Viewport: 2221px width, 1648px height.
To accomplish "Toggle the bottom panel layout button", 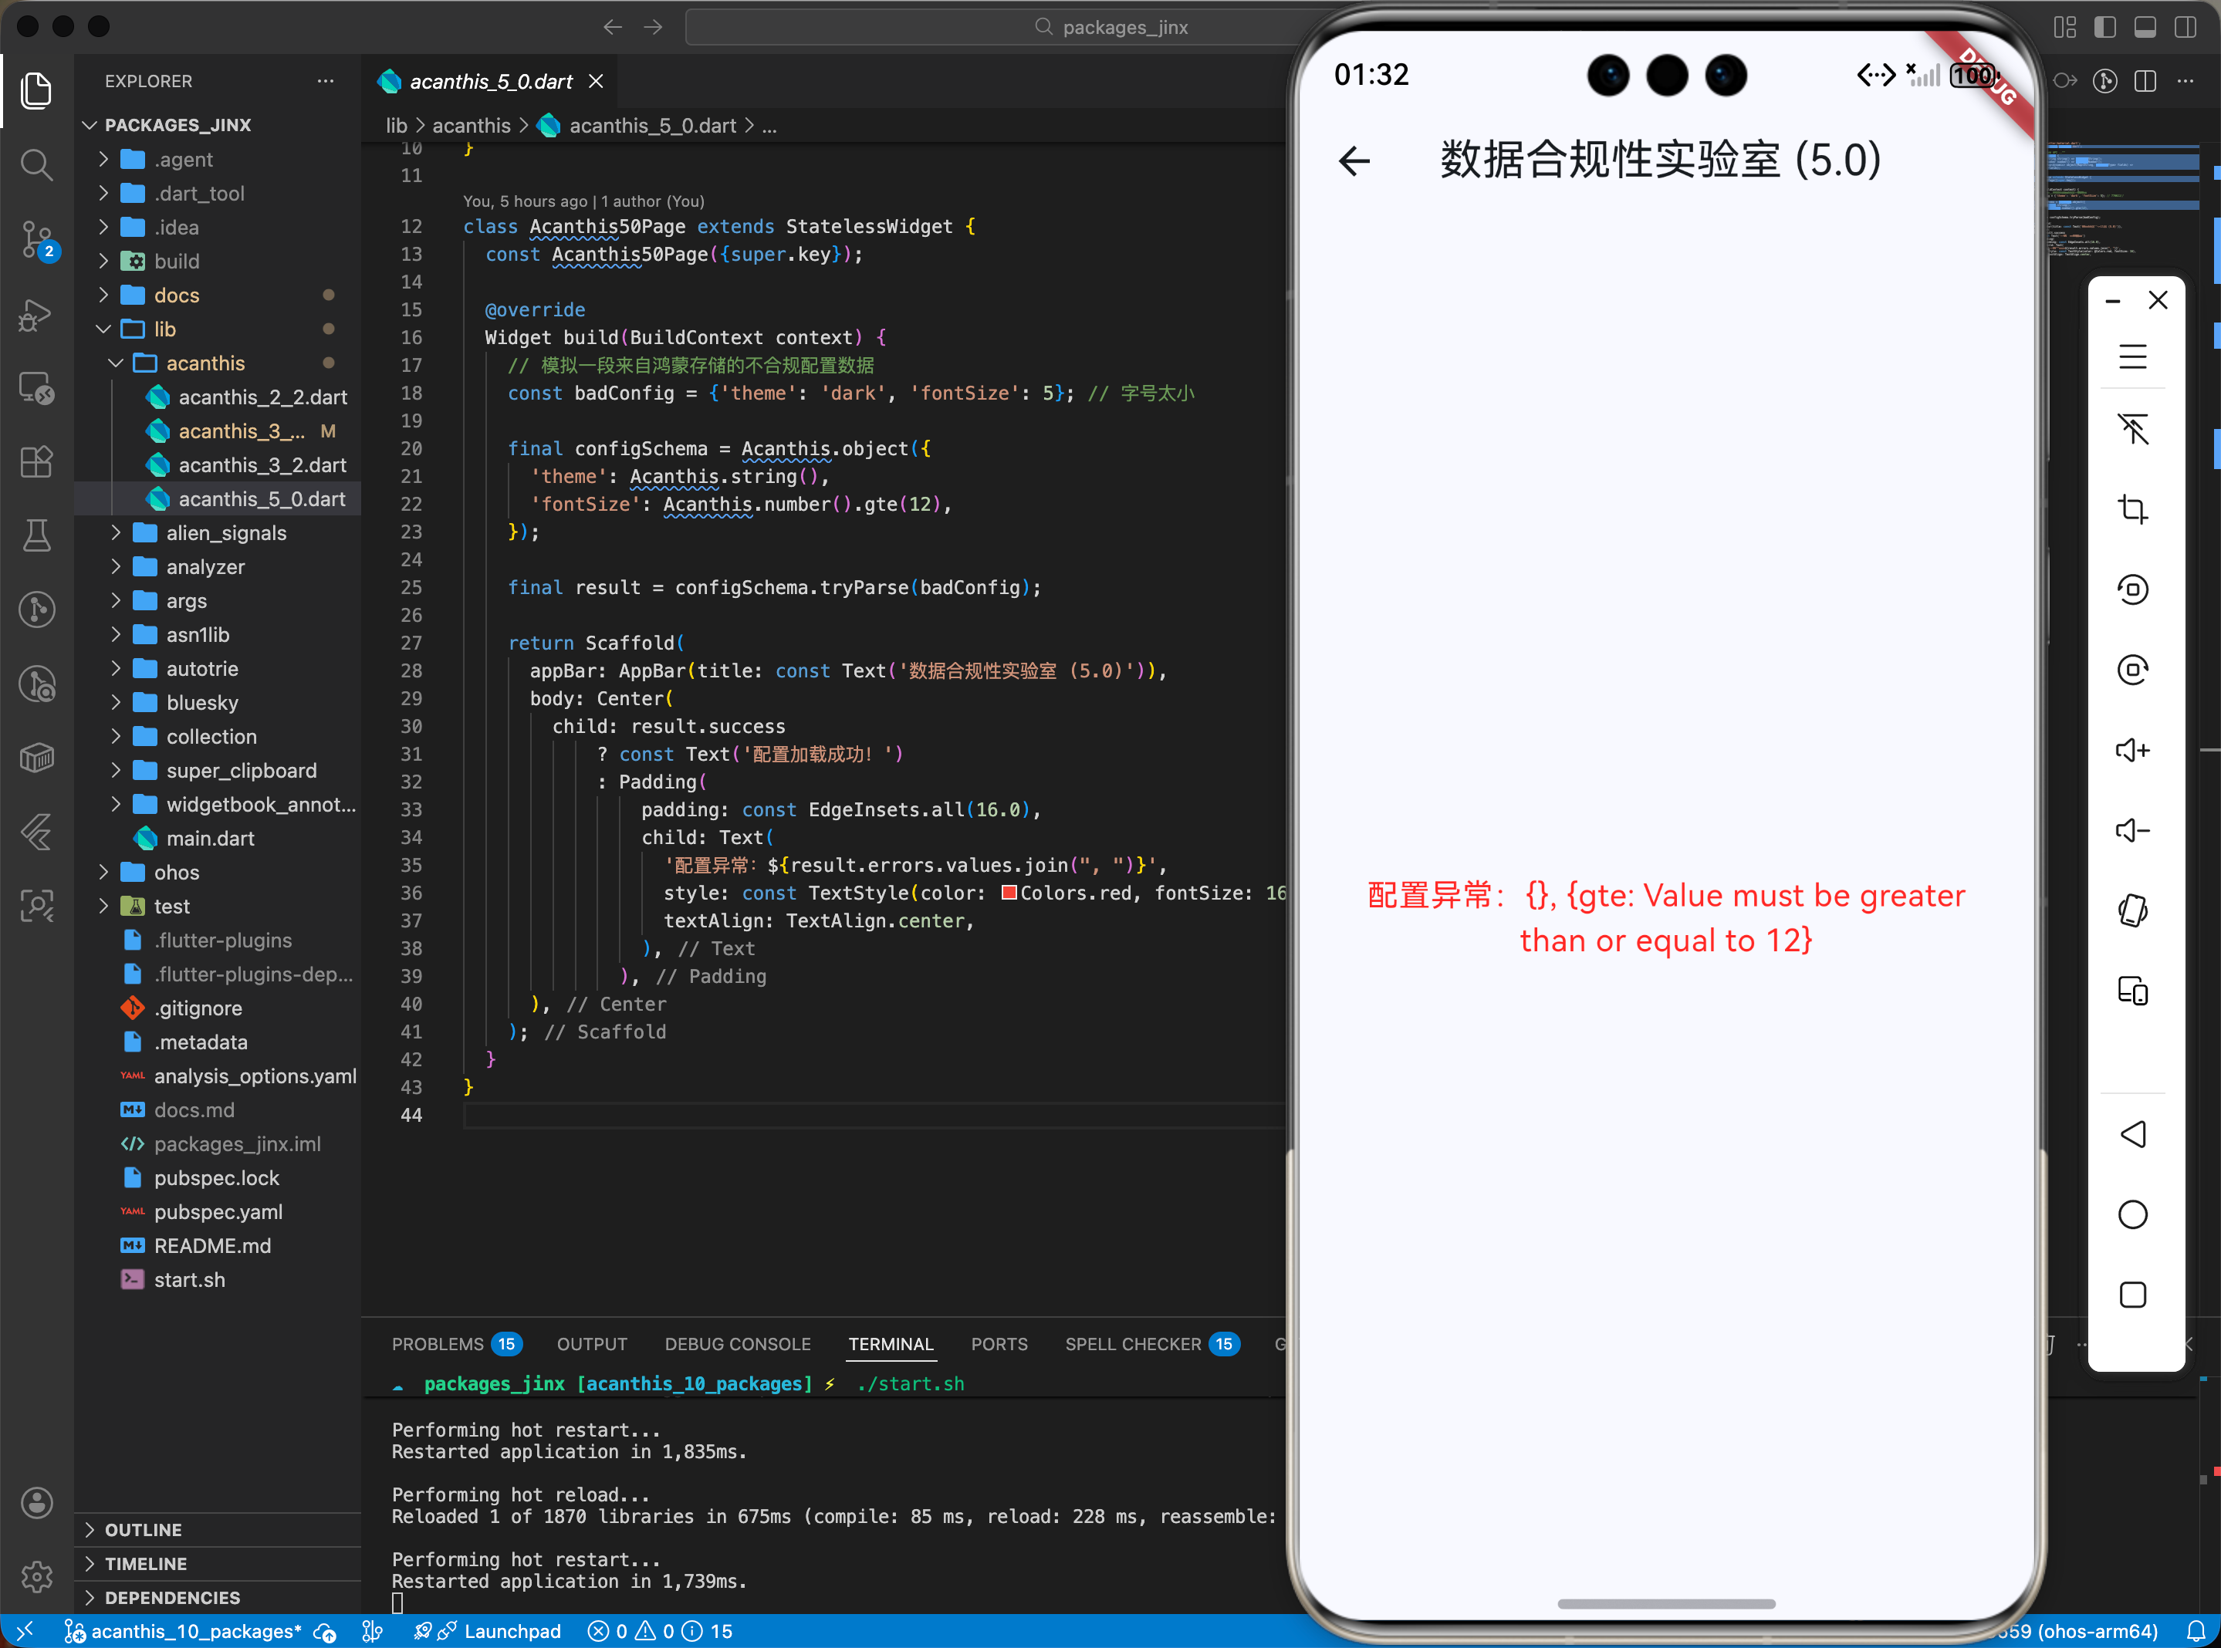I will point(2145,27).
